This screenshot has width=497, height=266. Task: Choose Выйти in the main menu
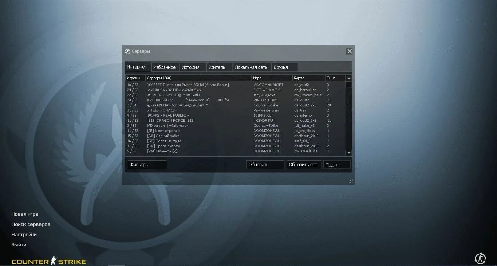(x=19, y=245)
